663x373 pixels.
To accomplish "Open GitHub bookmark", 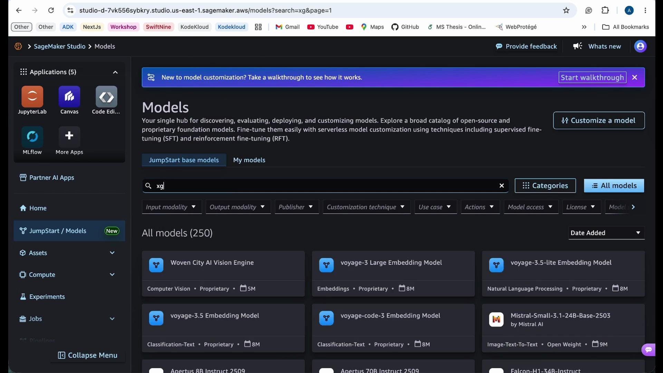I will click(x=405, y=27).
